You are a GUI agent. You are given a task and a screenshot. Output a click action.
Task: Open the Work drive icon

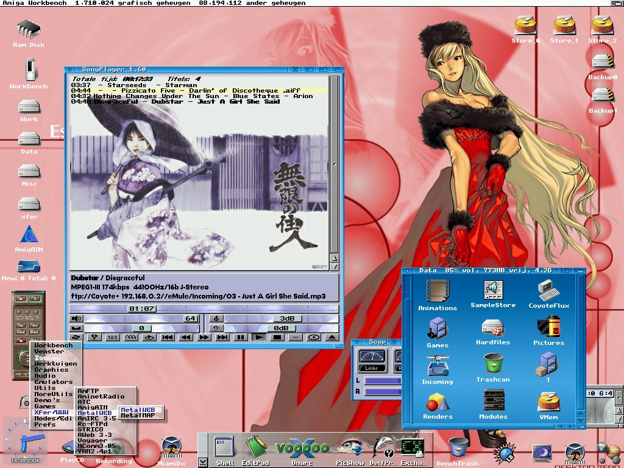[x=29, y=111]
